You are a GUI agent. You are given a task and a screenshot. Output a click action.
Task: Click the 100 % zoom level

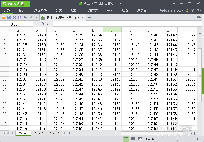click(150, 139)
